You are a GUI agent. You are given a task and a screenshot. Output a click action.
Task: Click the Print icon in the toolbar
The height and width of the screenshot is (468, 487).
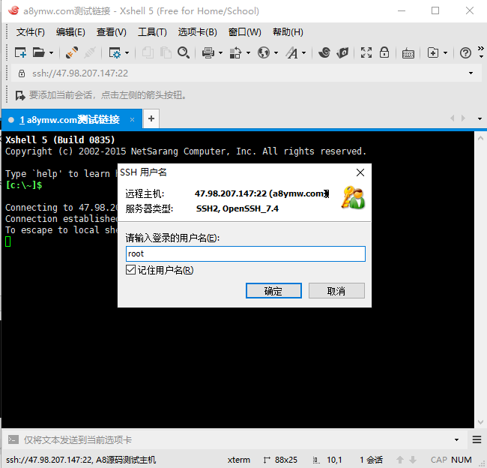[x=208, y=52]
